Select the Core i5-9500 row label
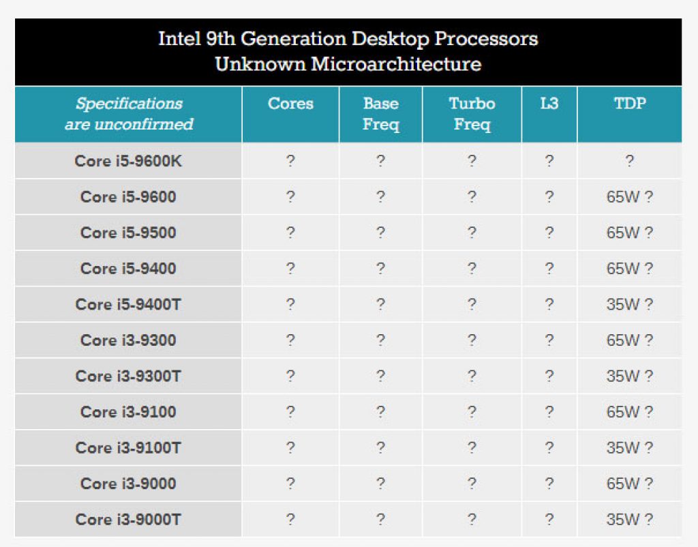The width and height of the screenshot is (698, 547). click(x=127, y=233)
